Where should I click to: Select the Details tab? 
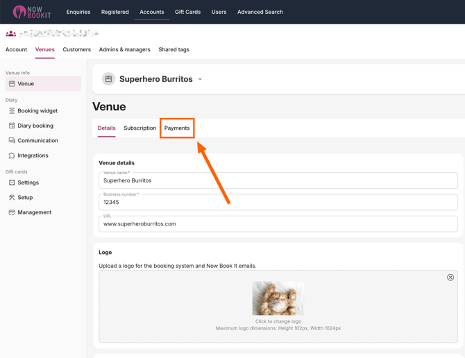pos(106,128)
